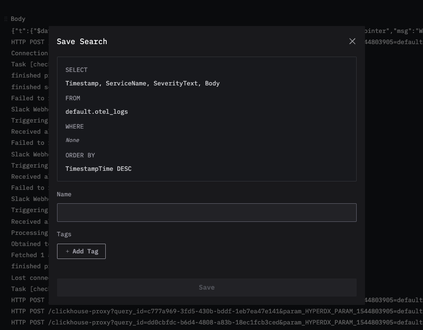This screenshot has height=330, width=423.
Task: Click the SELECT columns list text
Action: coord(142,84)
